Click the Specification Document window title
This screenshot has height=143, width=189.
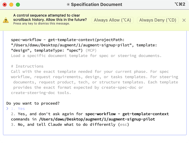click(97, 5)
